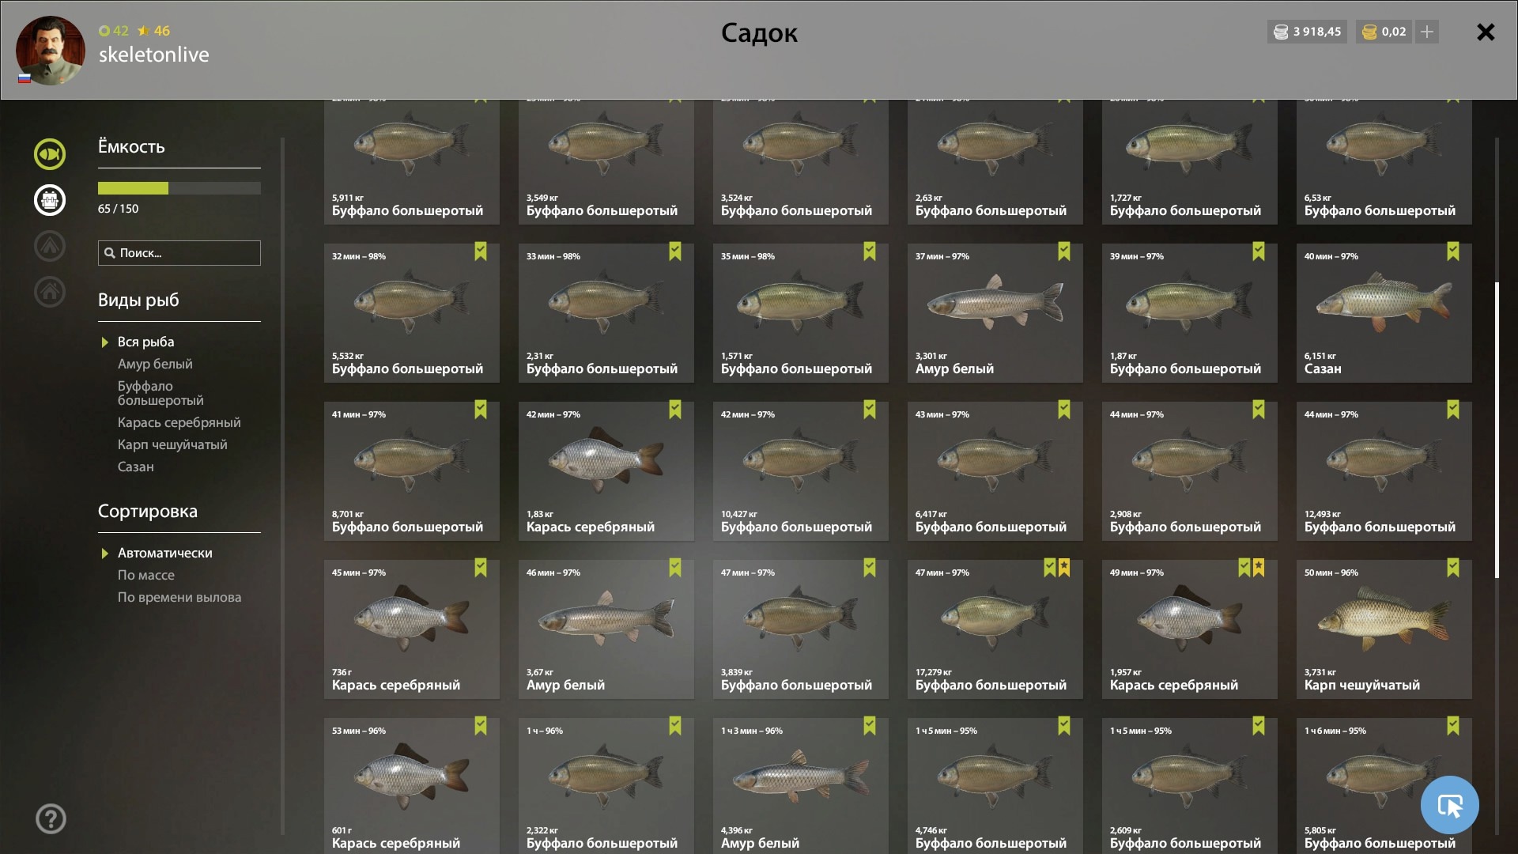The width and height of the screenshot is (1518, 854).
Task: Filter fish by Карп чешуйчатый
Action: click(x=172, y=444)
